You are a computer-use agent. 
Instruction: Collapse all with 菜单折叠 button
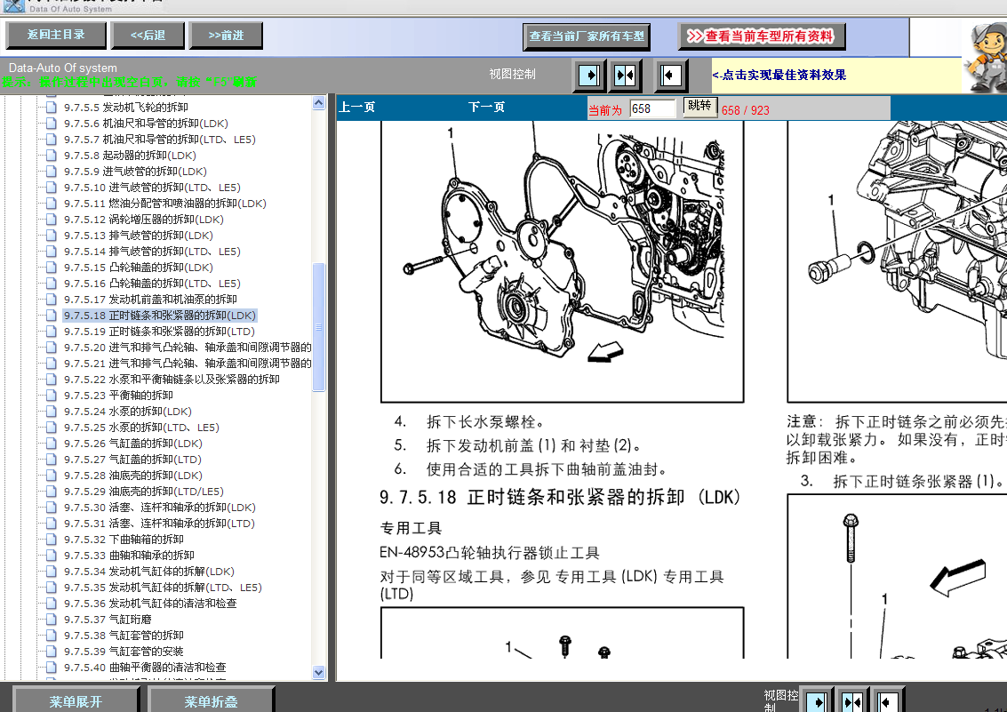pyautogui.click(x=211, y=701)
